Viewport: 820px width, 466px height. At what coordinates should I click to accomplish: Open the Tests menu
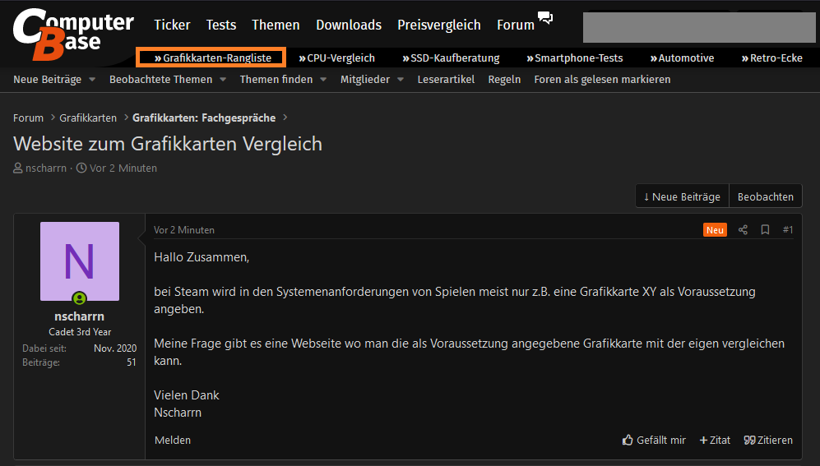(x=220, y=25)
